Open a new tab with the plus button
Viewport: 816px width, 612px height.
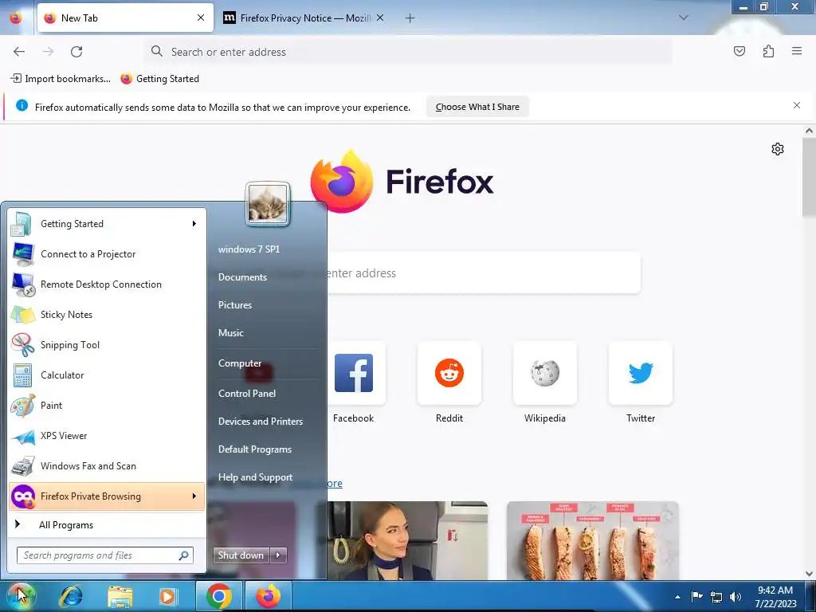click(410, 18)
